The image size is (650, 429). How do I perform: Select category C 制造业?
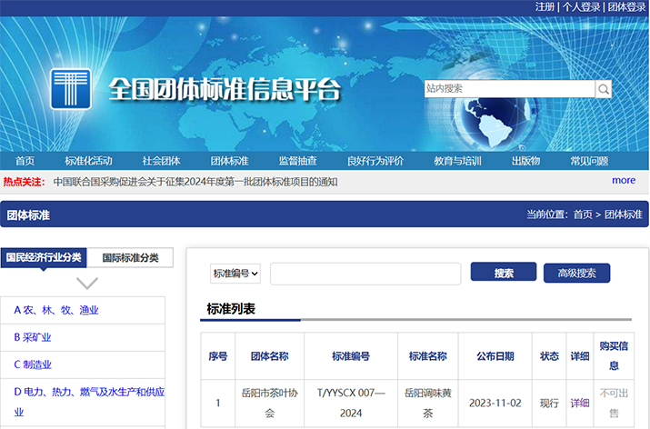click(x=33, y=364)
